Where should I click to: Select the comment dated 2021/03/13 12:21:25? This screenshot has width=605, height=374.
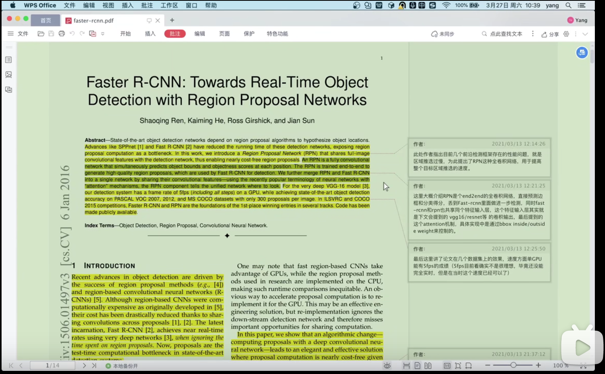pyautogui.click(x=479, y=209)
